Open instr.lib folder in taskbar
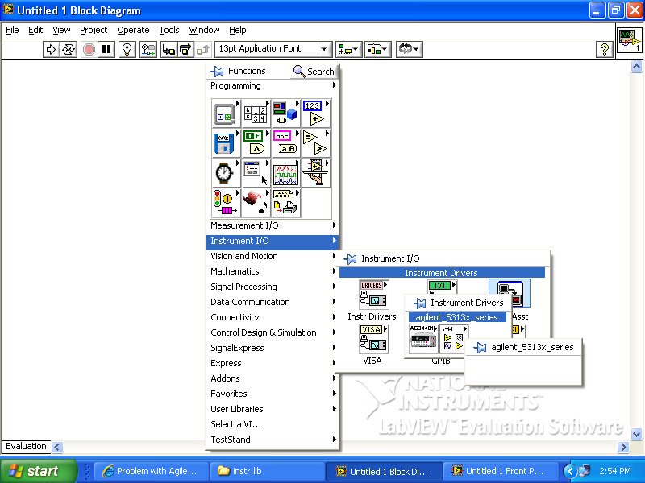 266,471
